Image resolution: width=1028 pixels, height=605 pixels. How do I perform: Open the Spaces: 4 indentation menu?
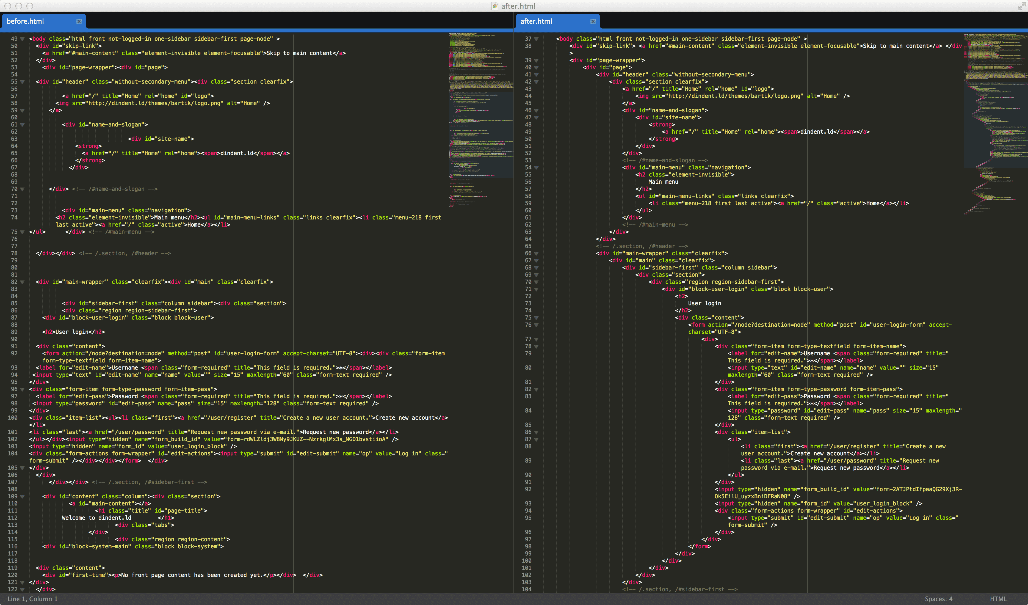[x=938, y=599]
